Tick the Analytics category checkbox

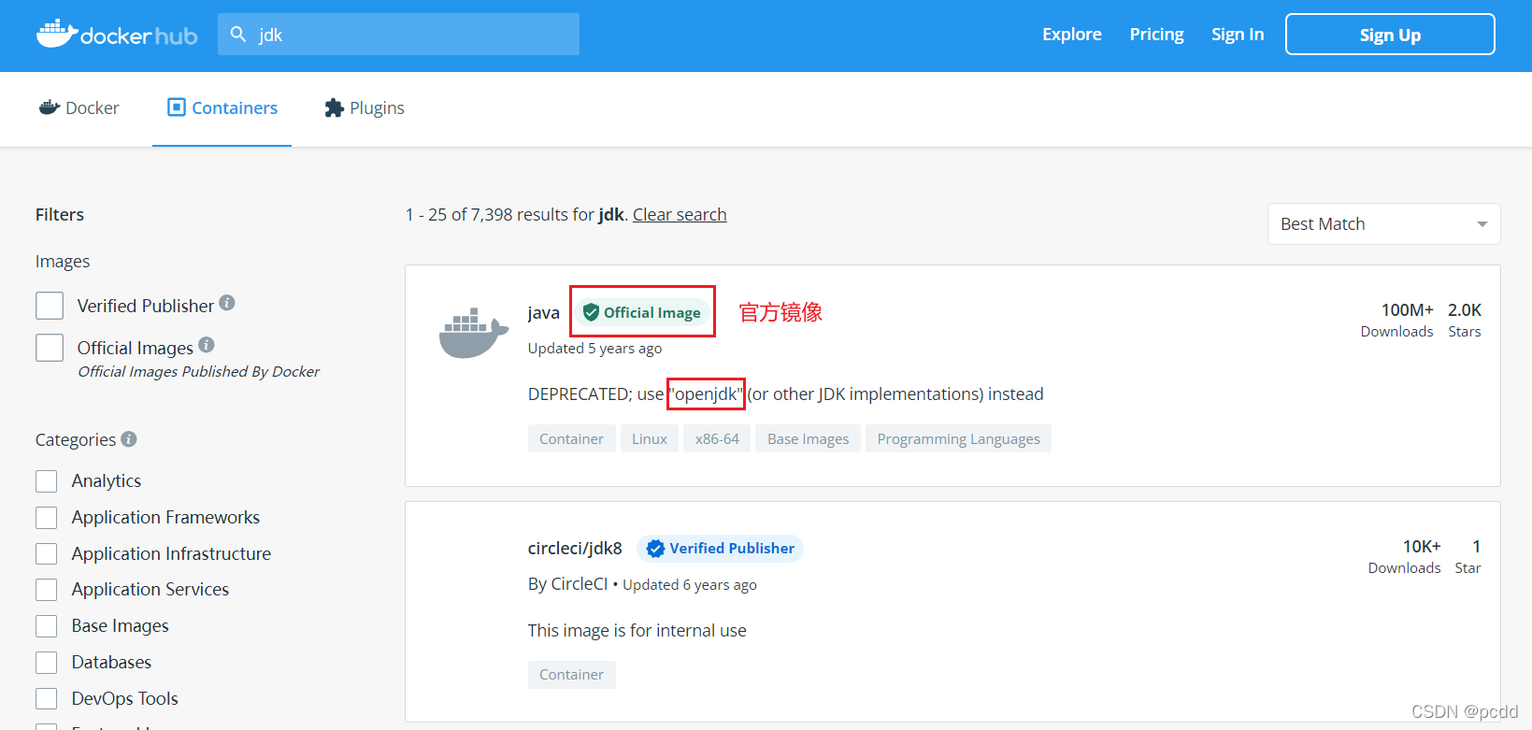(47, 481)
